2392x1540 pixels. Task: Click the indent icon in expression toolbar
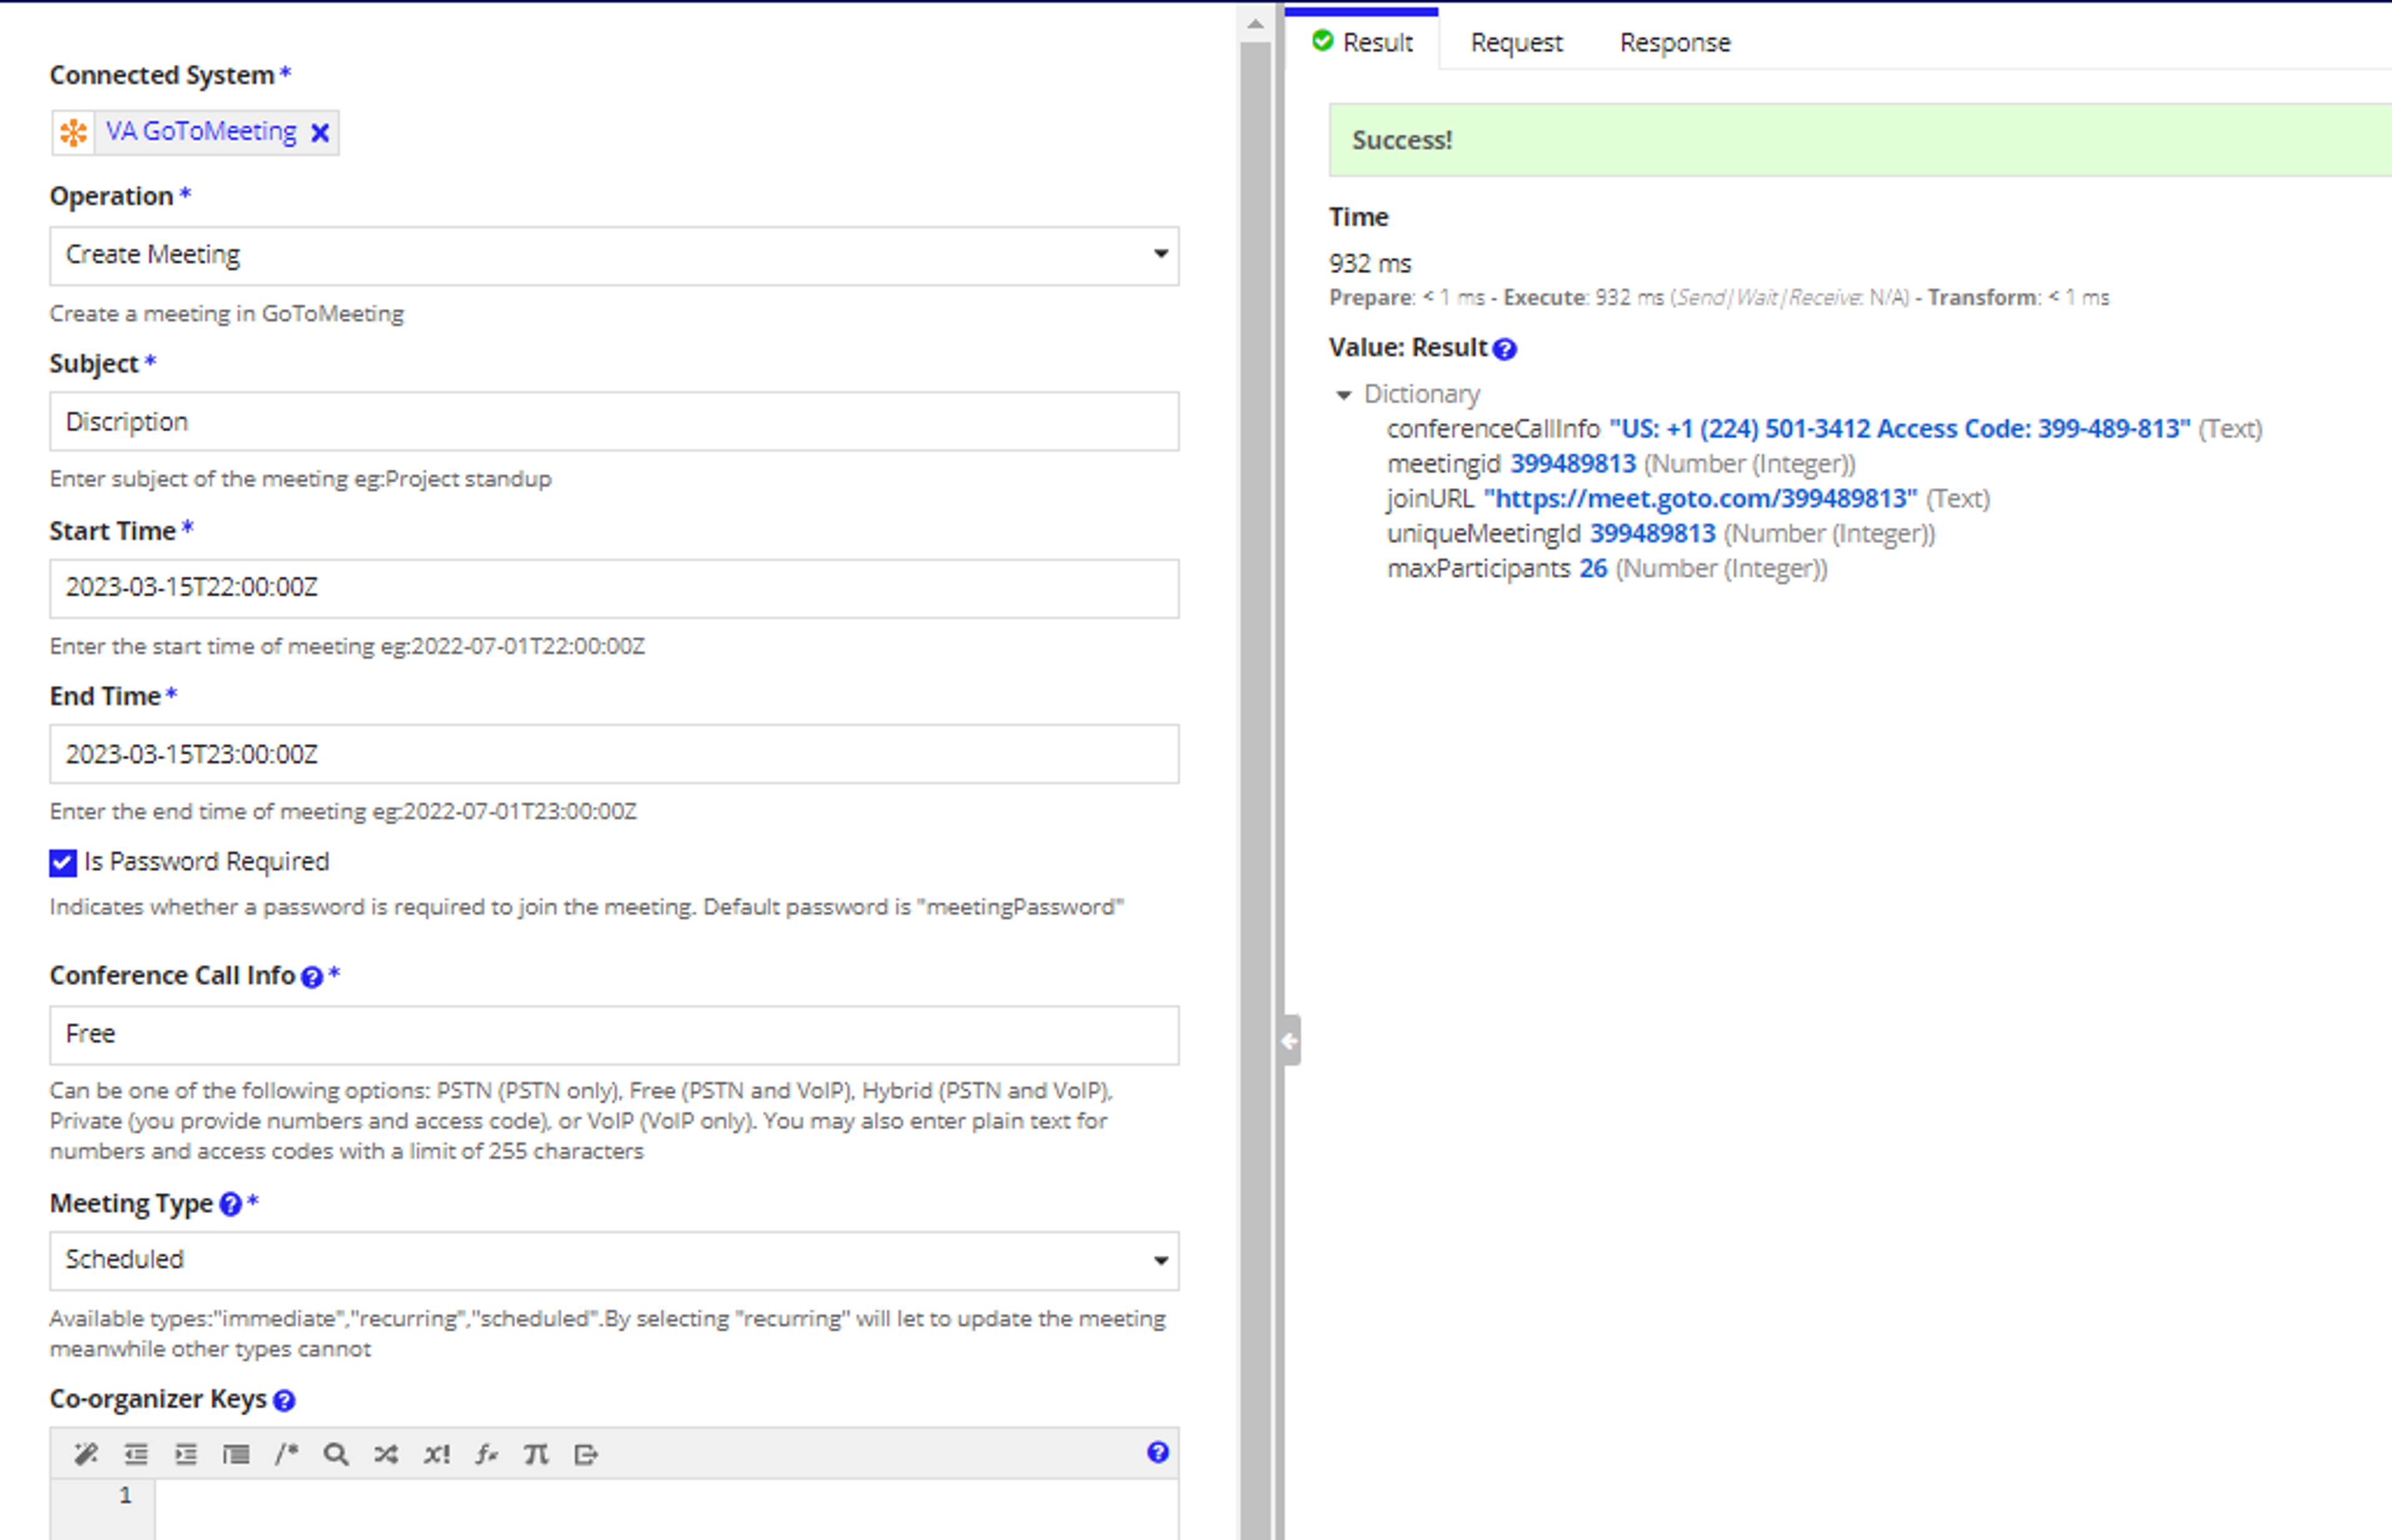(186, 1454)
